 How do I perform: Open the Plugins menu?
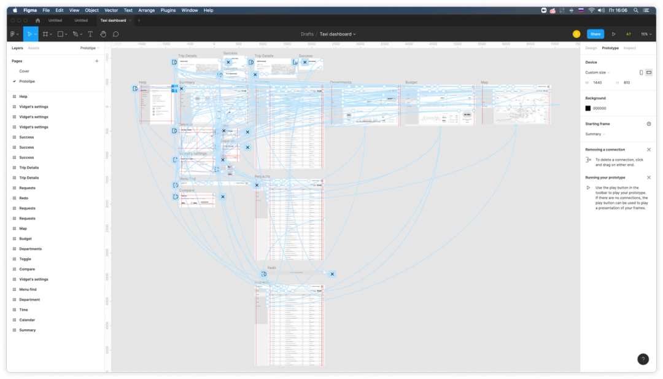[x=168, y=10]
